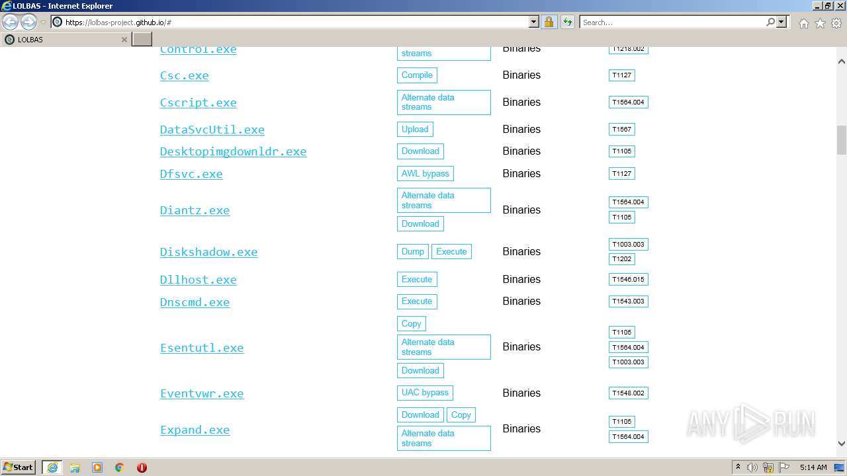
Task: Click the network tray icon
Action: click(x=768, y=467)
